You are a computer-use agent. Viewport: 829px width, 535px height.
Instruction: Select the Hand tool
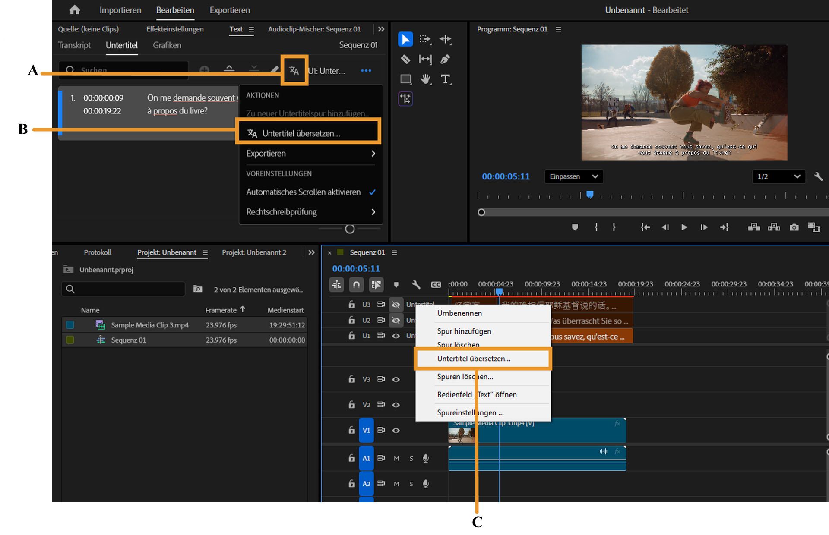[425, 79]
